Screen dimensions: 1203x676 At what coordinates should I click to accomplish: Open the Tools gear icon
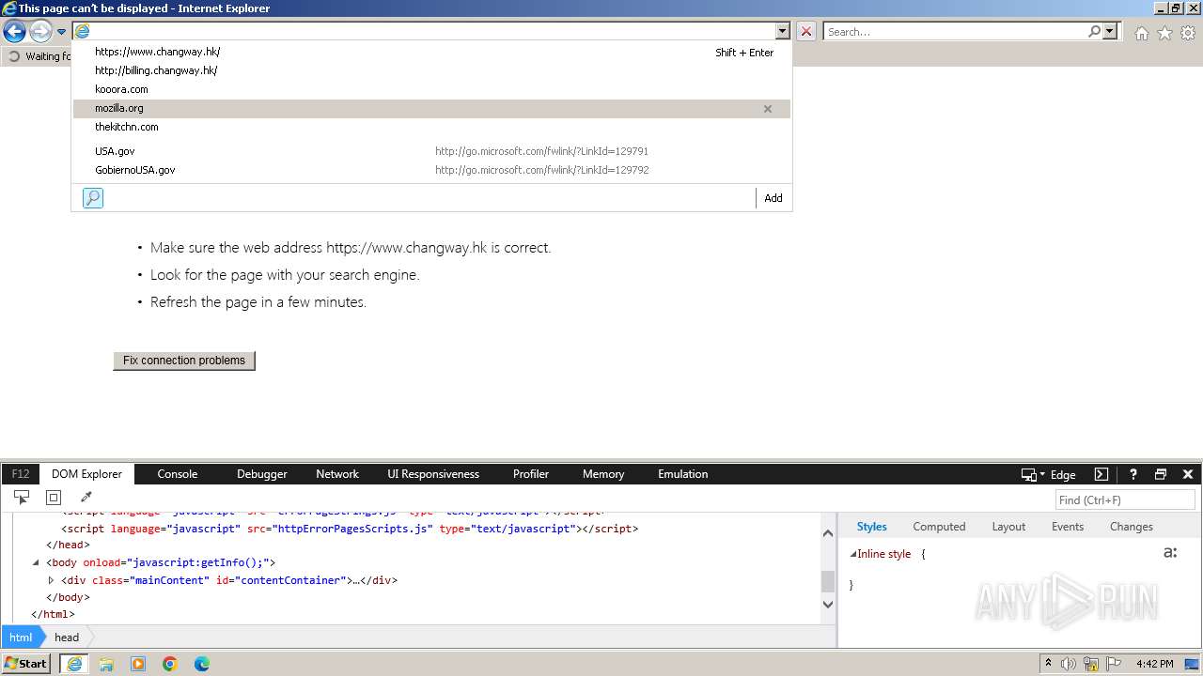[1188, 33]
